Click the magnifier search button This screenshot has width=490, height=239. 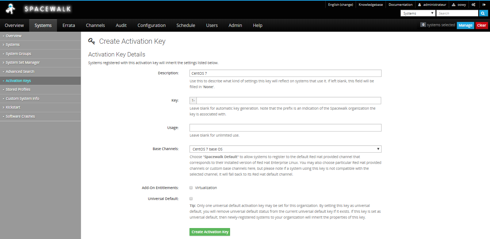[483, 13]
